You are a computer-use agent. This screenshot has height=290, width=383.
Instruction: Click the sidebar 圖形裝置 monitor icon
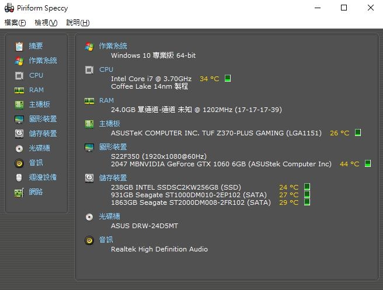coord(19,120)
